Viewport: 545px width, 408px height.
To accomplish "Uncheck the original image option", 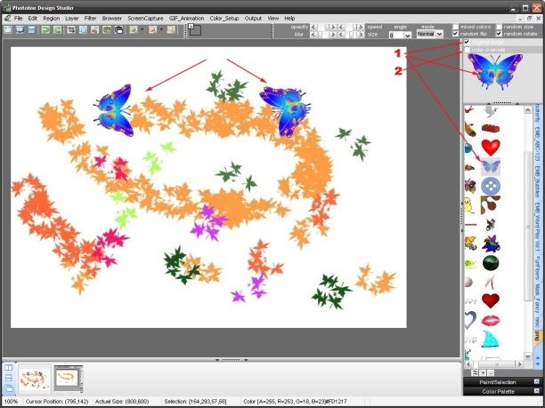I will 466,42.
